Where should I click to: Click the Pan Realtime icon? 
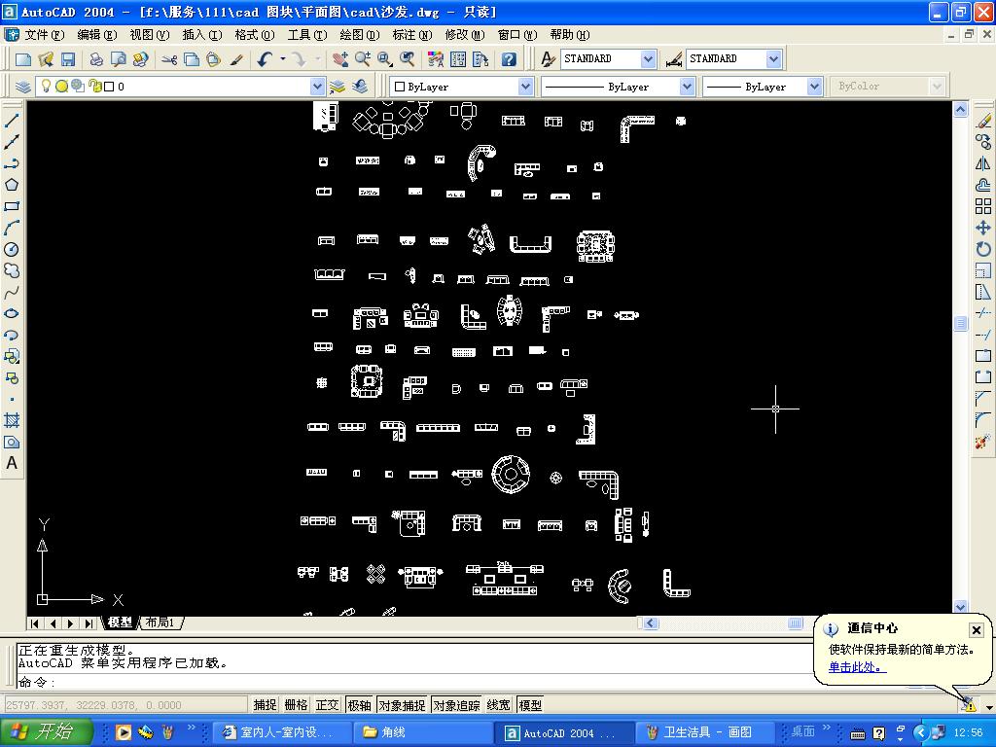[x=339, y=59]
